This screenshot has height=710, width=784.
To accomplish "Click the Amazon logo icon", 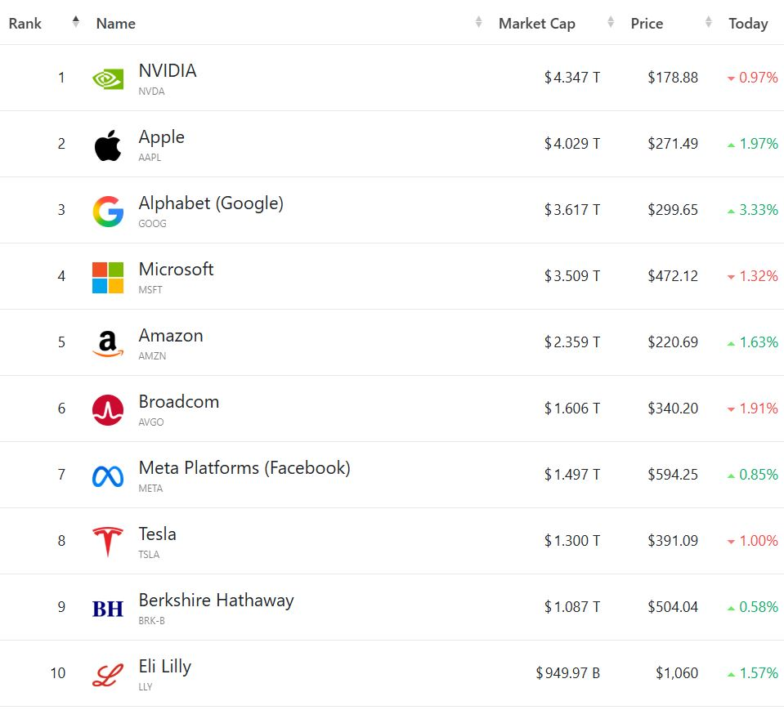I will click(108, 343).
